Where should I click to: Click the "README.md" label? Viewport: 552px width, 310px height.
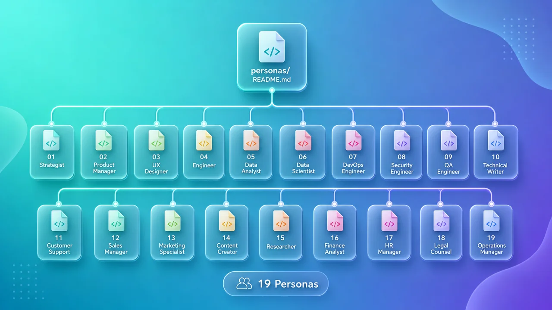[272, 80]
